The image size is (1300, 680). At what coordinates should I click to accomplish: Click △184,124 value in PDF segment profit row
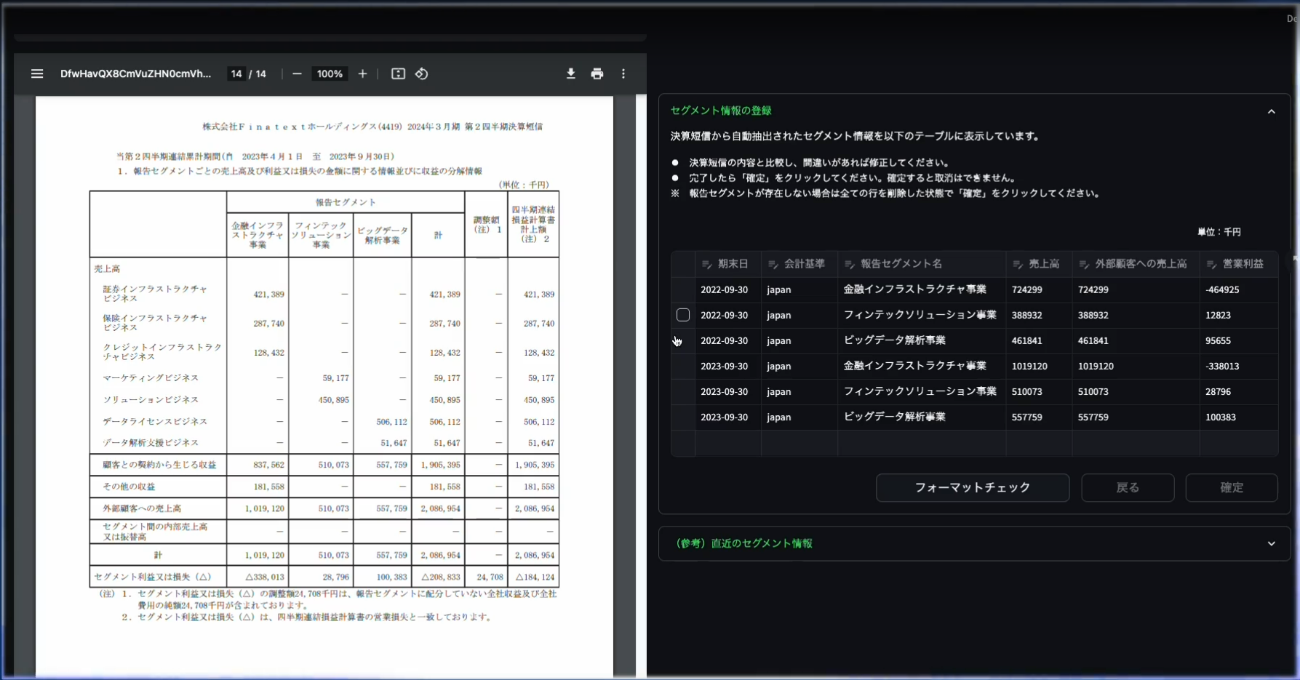coord(535,577)
